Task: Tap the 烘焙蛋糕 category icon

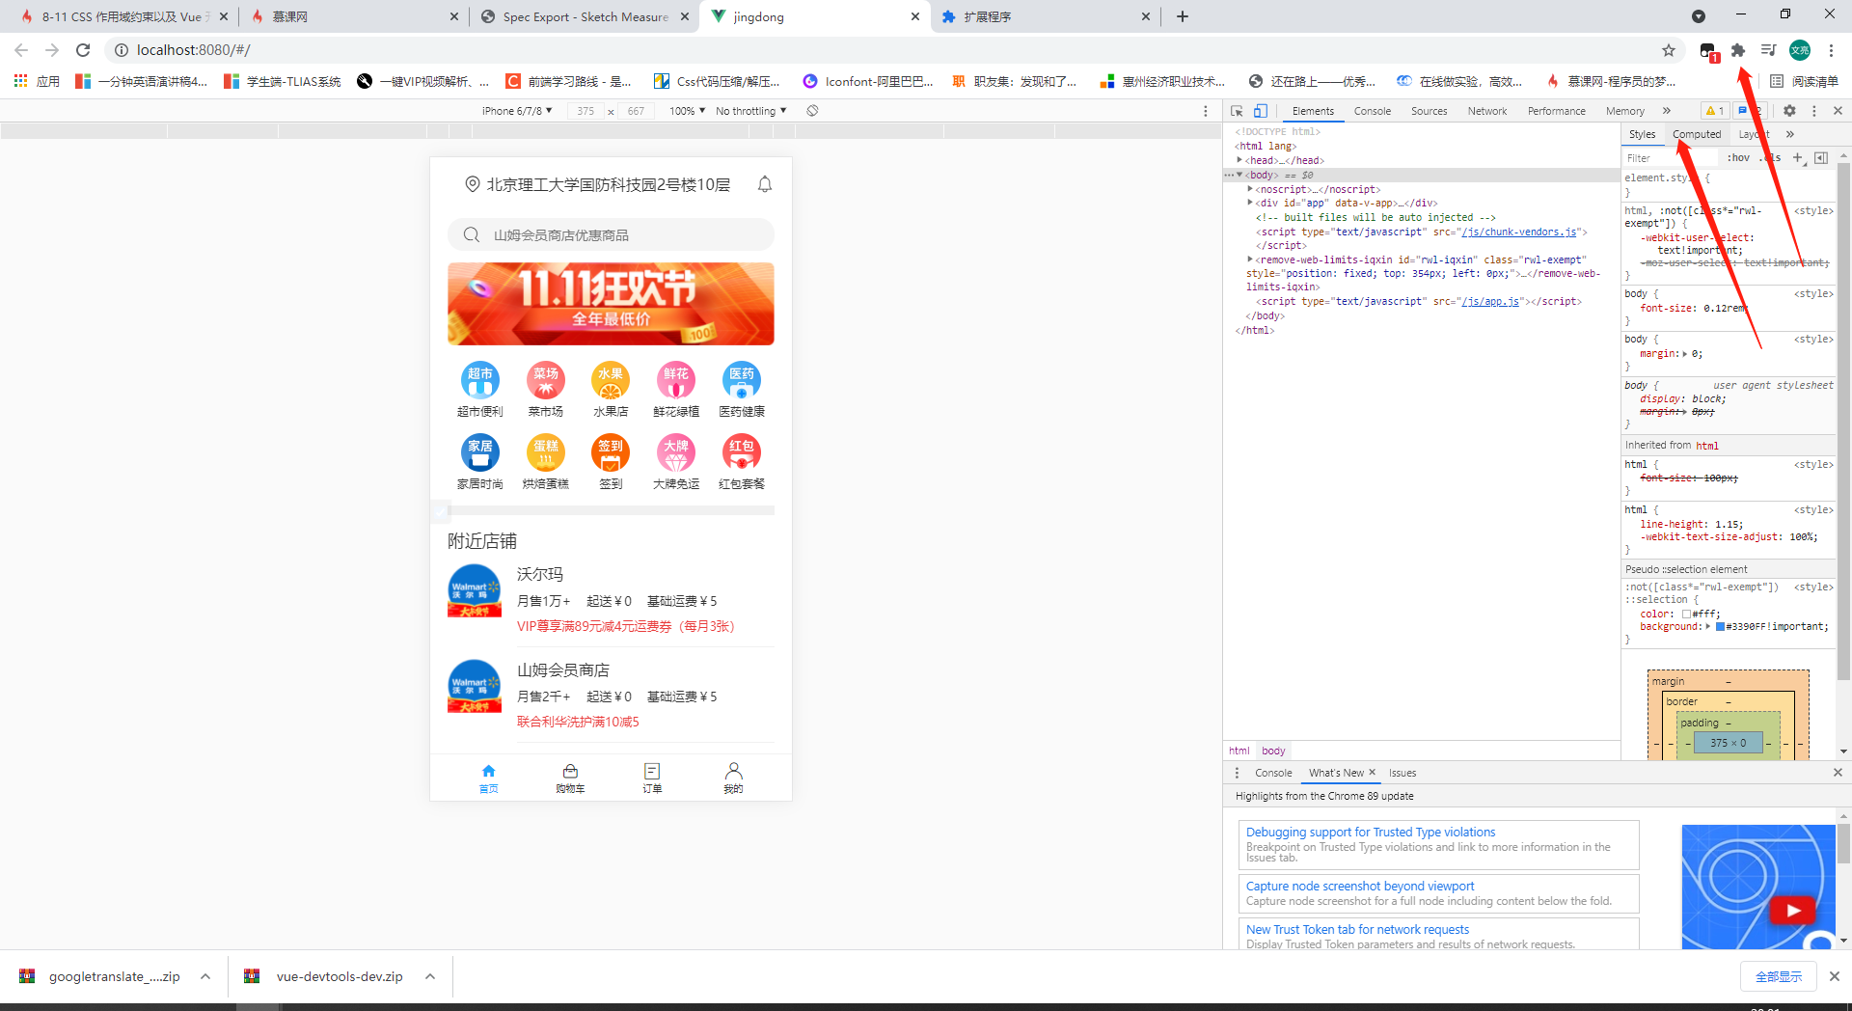Action: pos(546,451)
